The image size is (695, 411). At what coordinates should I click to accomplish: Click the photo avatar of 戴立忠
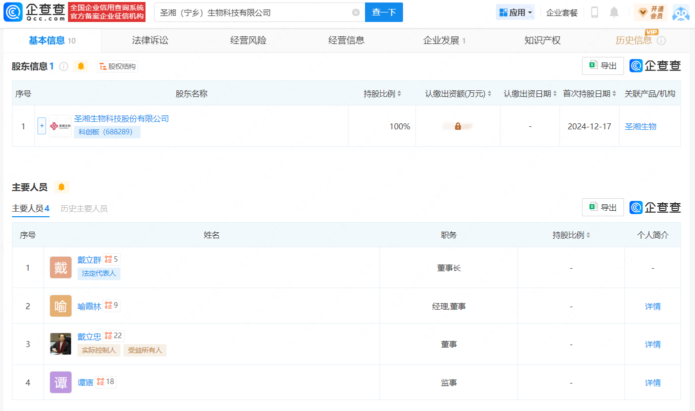click(60, 344)
